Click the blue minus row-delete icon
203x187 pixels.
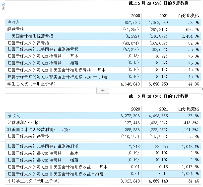tap(3, 4)
